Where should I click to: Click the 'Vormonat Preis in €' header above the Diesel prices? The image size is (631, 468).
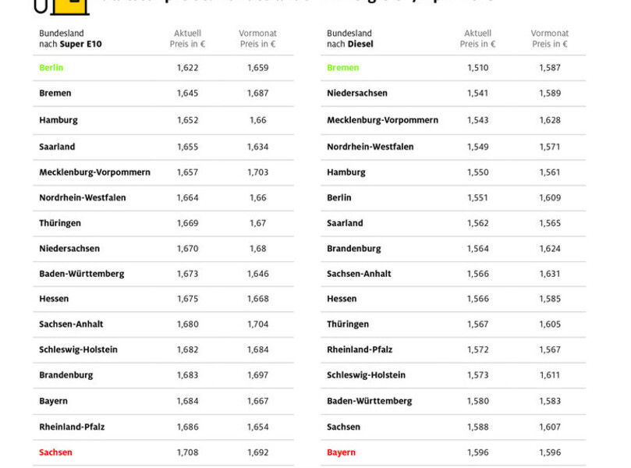(x=550, y=39)
